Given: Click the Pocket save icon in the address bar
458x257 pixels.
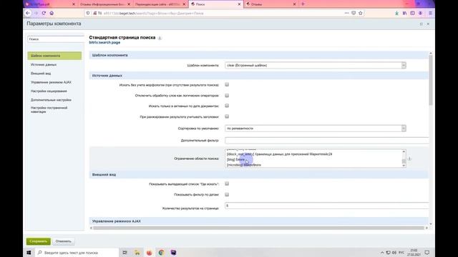Looking at the screenshot, I should tap(354, 13).
